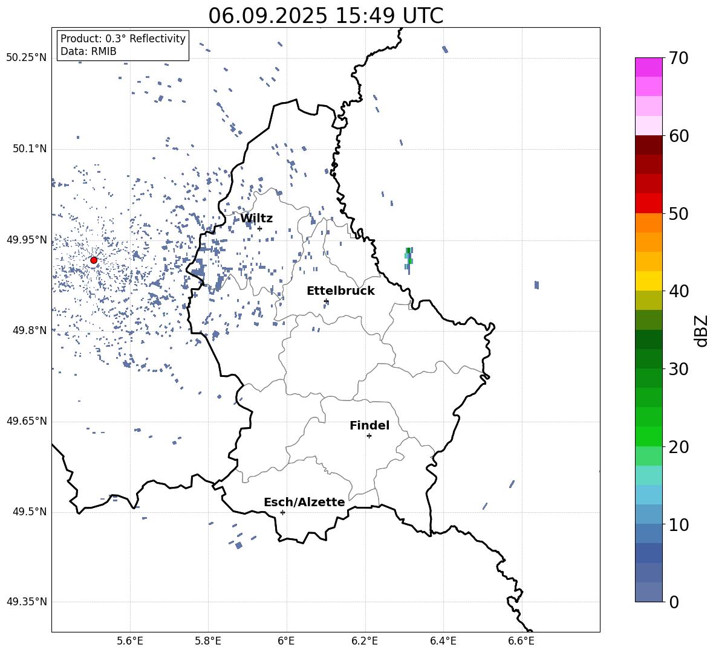Click the colorbar tick label 60
This screenshot has height=653, width=716.
pyautogui.click(x=679, y=136)
